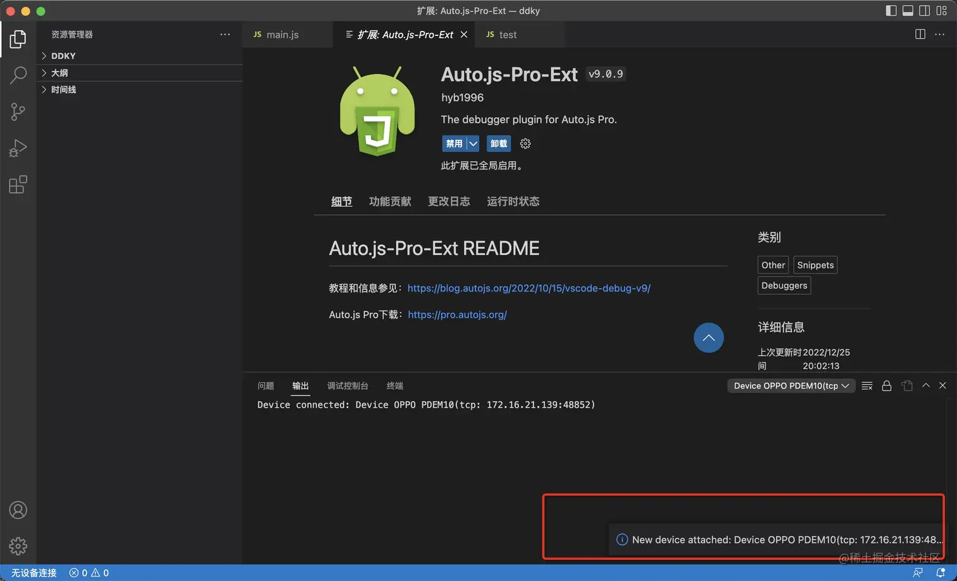
Task: Open the Source Control view
Action: click(18, 112)
